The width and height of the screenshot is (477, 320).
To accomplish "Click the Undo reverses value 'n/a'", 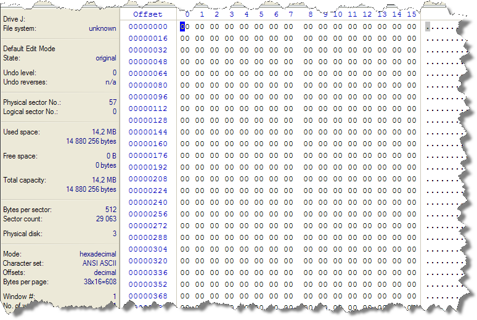I will point(111,82).
